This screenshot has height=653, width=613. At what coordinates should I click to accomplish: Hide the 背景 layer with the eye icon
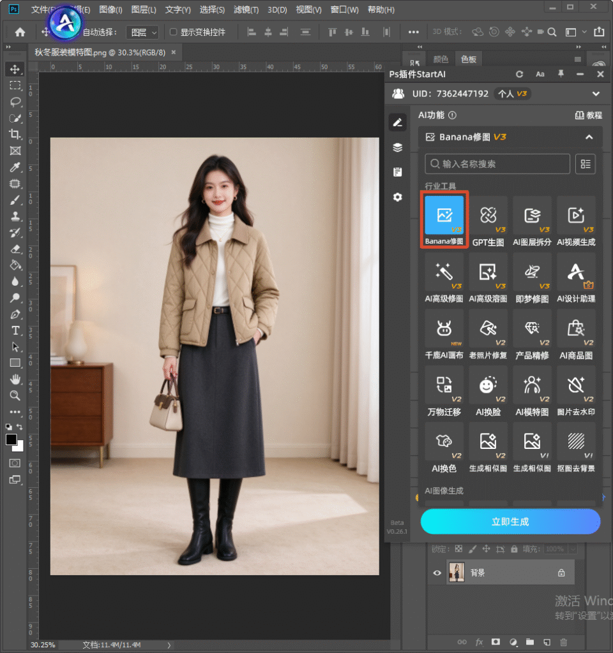(x=437, y=573)
